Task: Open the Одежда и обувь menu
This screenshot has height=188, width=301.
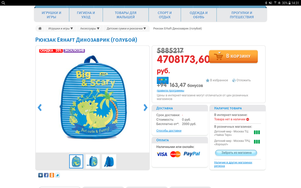Action: [x=199, y=15]
